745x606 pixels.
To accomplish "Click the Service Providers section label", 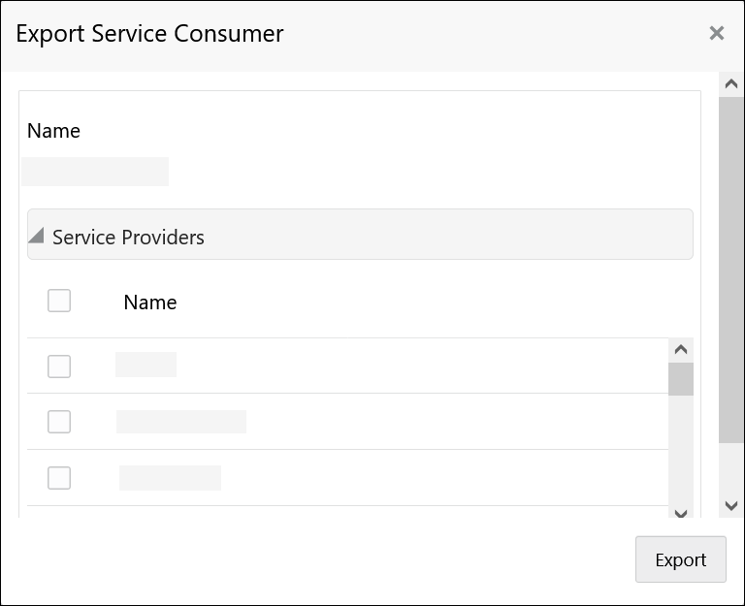I will (128, 238).
